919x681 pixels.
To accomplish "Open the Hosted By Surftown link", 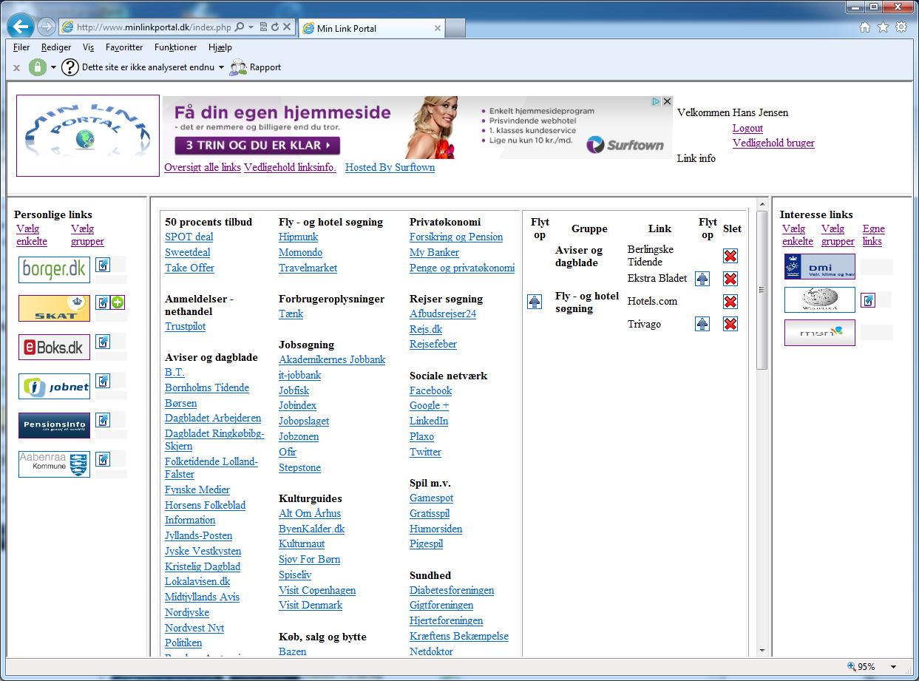I will (390, 167).
